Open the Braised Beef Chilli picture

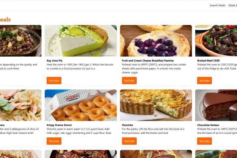click(216, 41)
